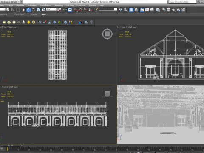Image resolution: width=204 pixels, height=153 pixels.
Task: Open the Customize menu
Action: coord(81,6)
